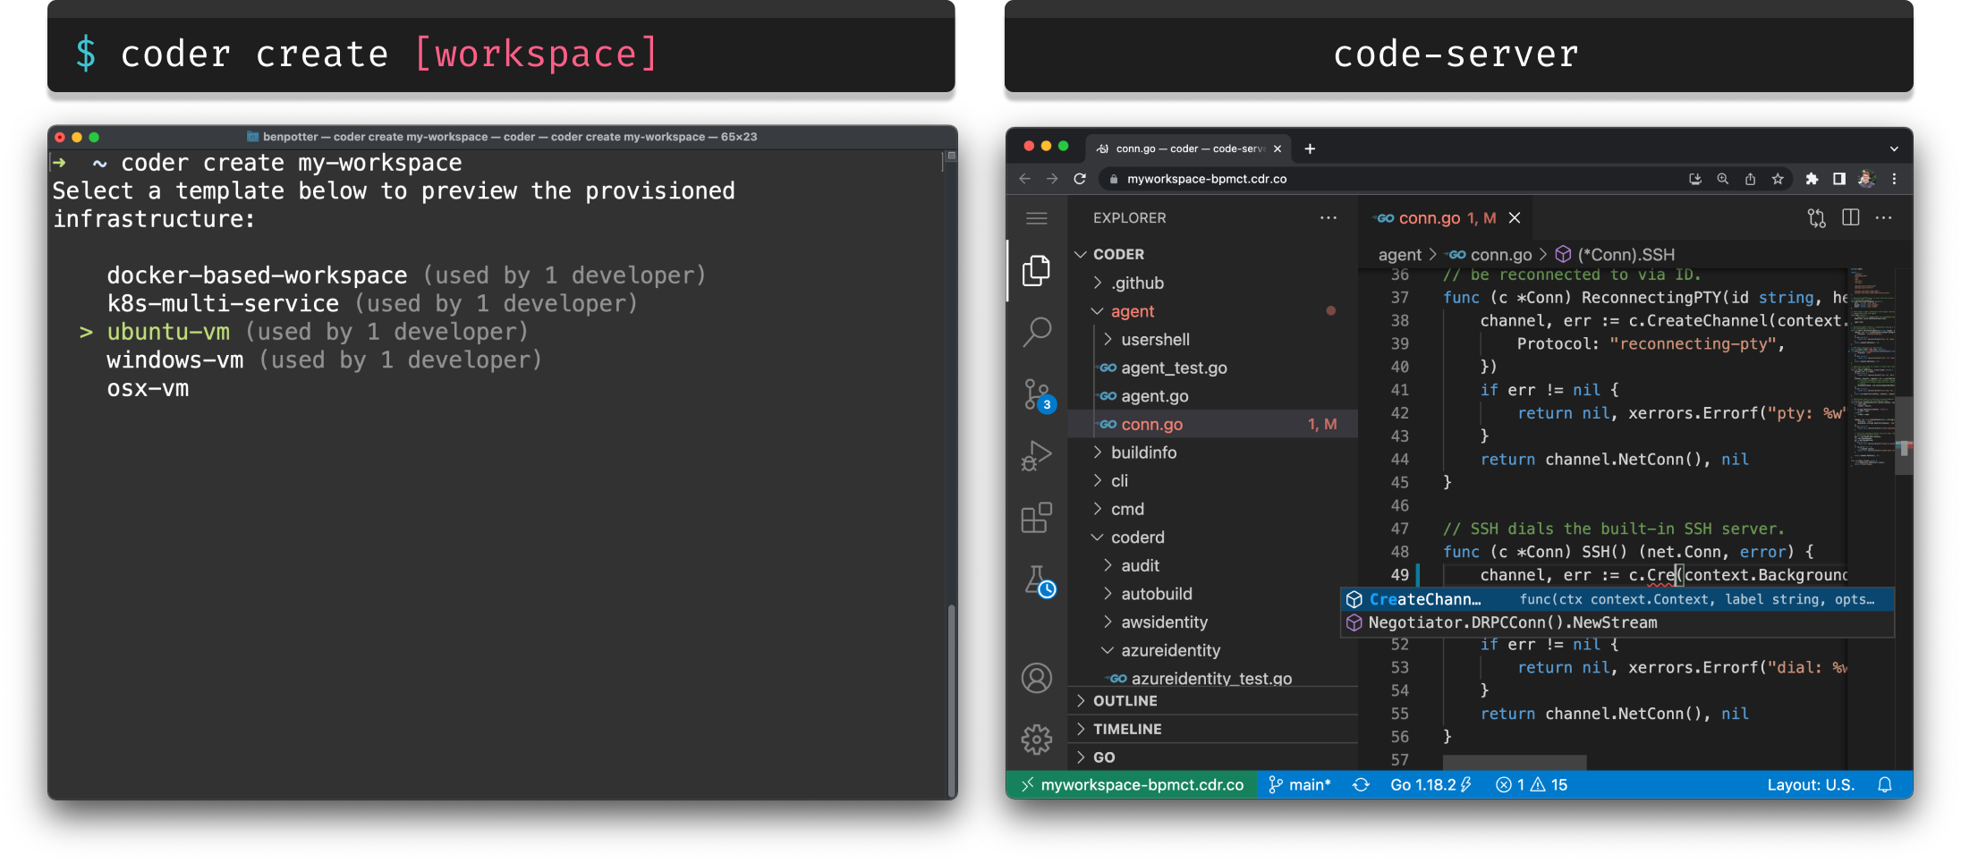Open the Search view icon
1961x863 pixels.
pyautogui.click(x=1036, y=332)
